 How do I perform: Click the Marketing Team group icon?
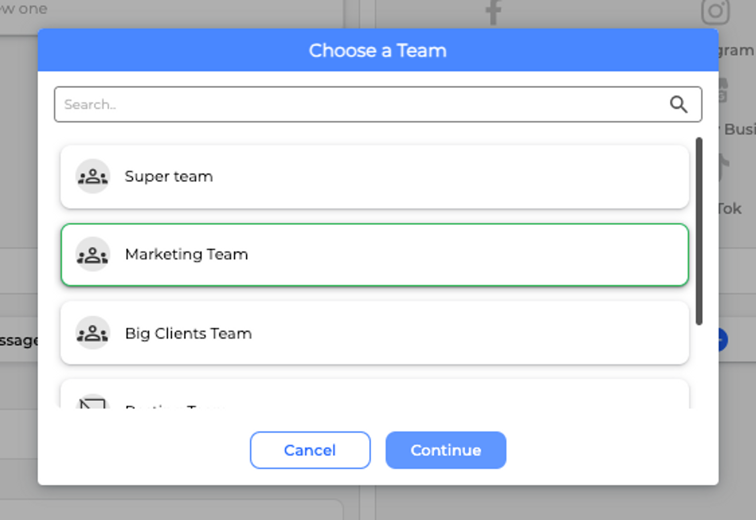tap(92, 254)
